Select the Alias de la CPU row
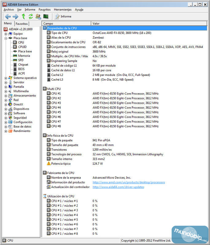210x245 pixels. pos(125,37)
